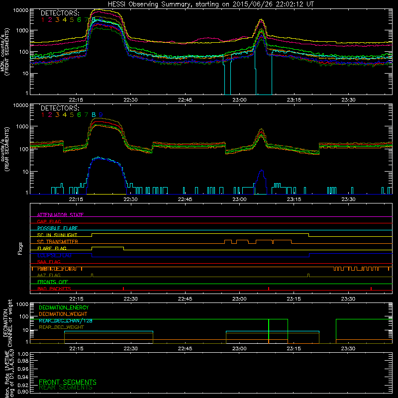The image size is (398, 398).
Task: Click the 10000 y-axis label on rear segments plot
Action: [21, 105]
